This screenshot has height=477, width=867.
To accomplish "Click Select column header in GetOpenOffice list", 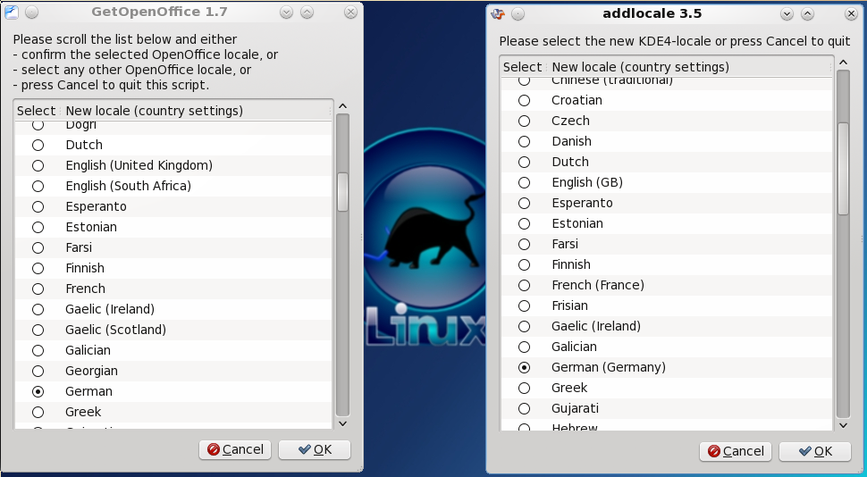I will (x=37, y=111).
